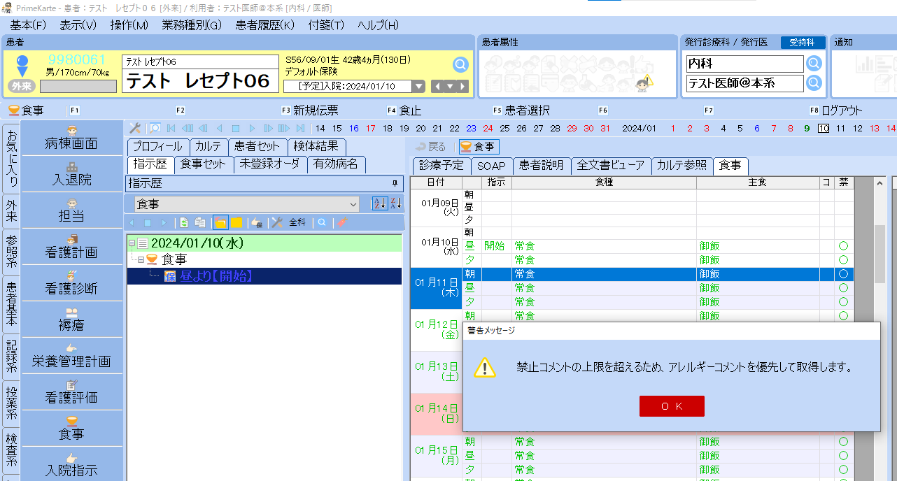Screen dimensions: 897x481
Task: Click the F4 食止 function button
Action: click(404, 110)
